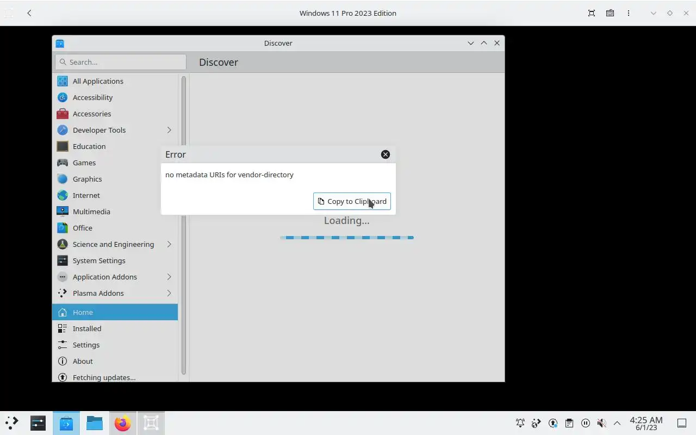
Task: Click the Discover page heading
Action: click(219, 62)
